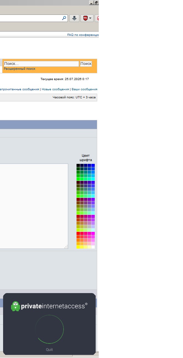Open the Ваши сообщения link
This screenshot has height=358, width=183.
tap(84, 89)
